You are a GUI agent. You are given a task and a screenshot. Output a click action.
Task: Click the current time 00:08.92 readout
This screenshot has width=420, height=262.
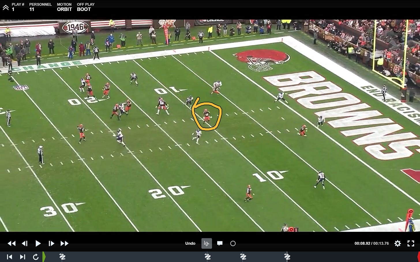click(x=362, y=243)
